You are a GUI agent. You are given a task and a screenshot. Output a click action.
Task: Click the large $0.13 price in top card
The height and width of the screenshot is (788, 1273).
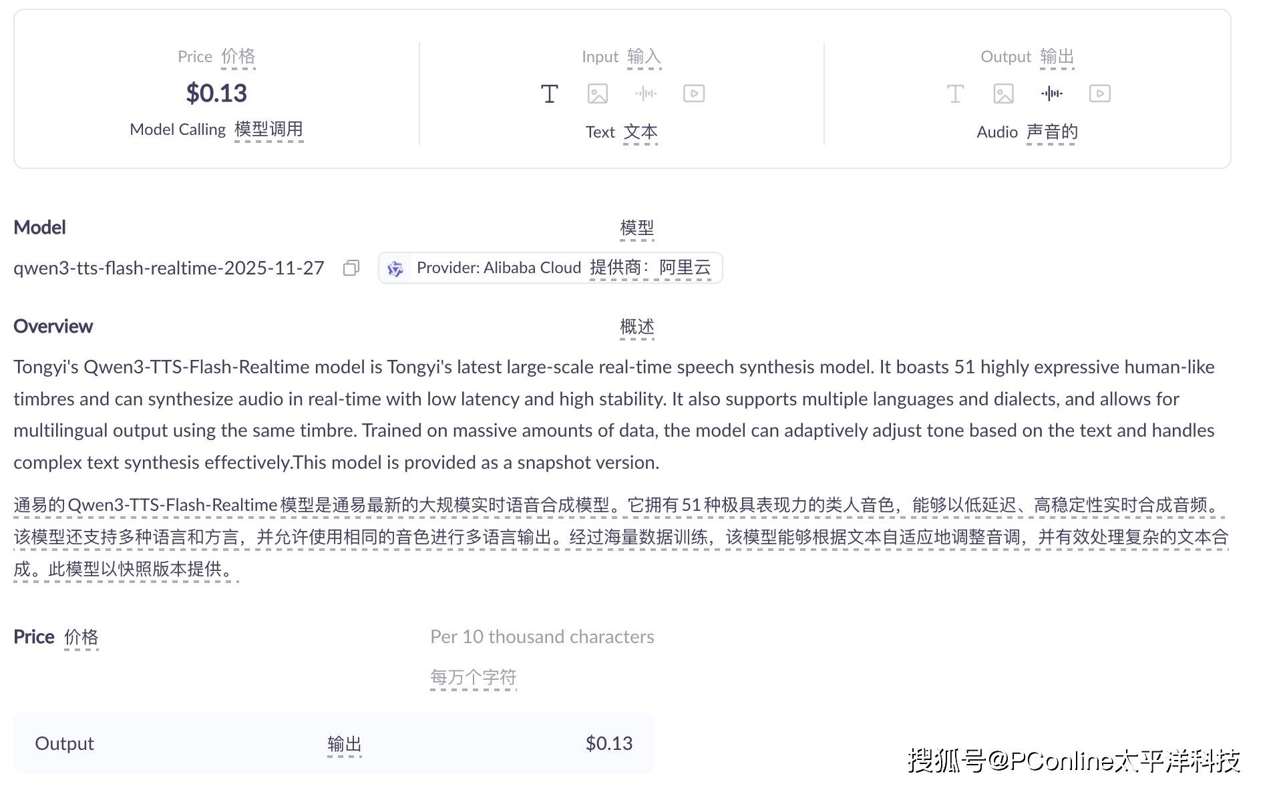[x=216, y=93]
